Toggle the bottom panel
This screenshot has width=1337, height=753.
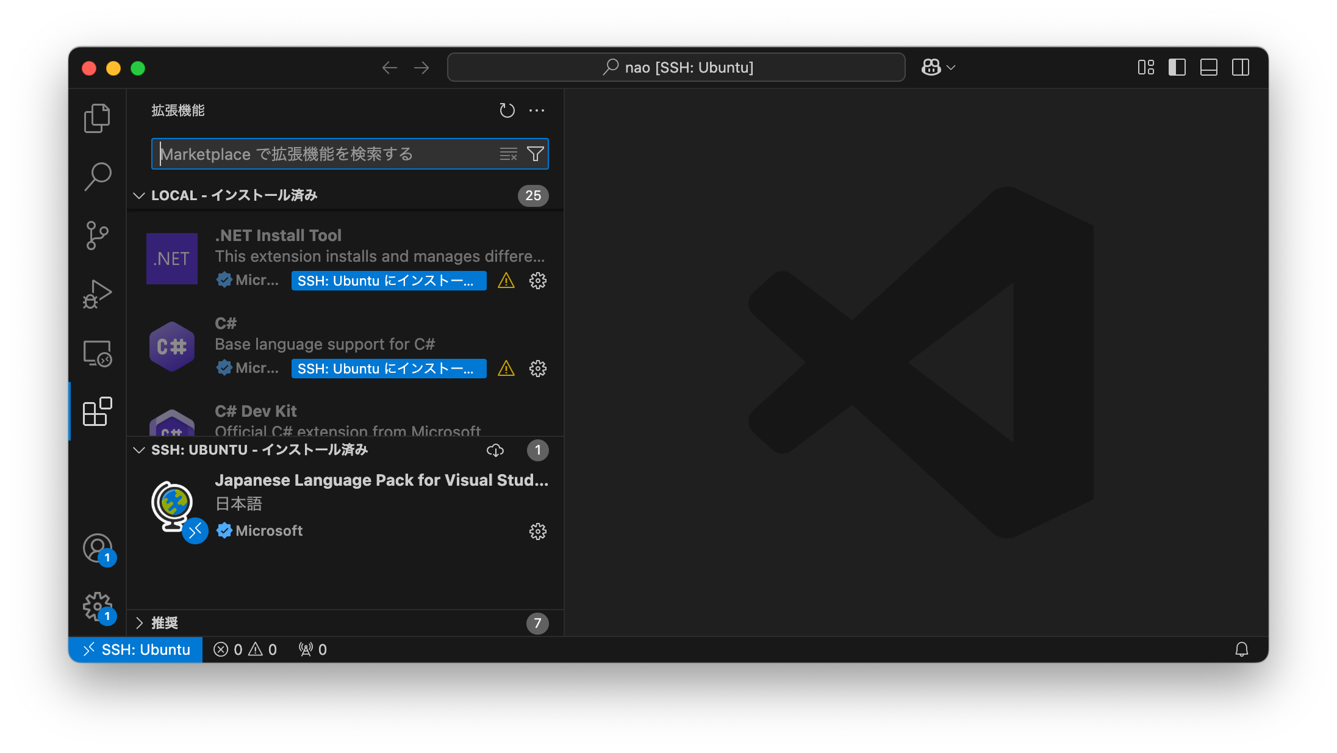[x=1209, y=67]
